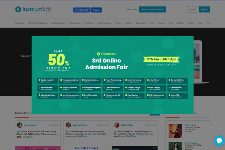The height and width of the screenshot is (150, 225).
Task: Open the Graphic Design nav category
Action: [x=75, y=23]
